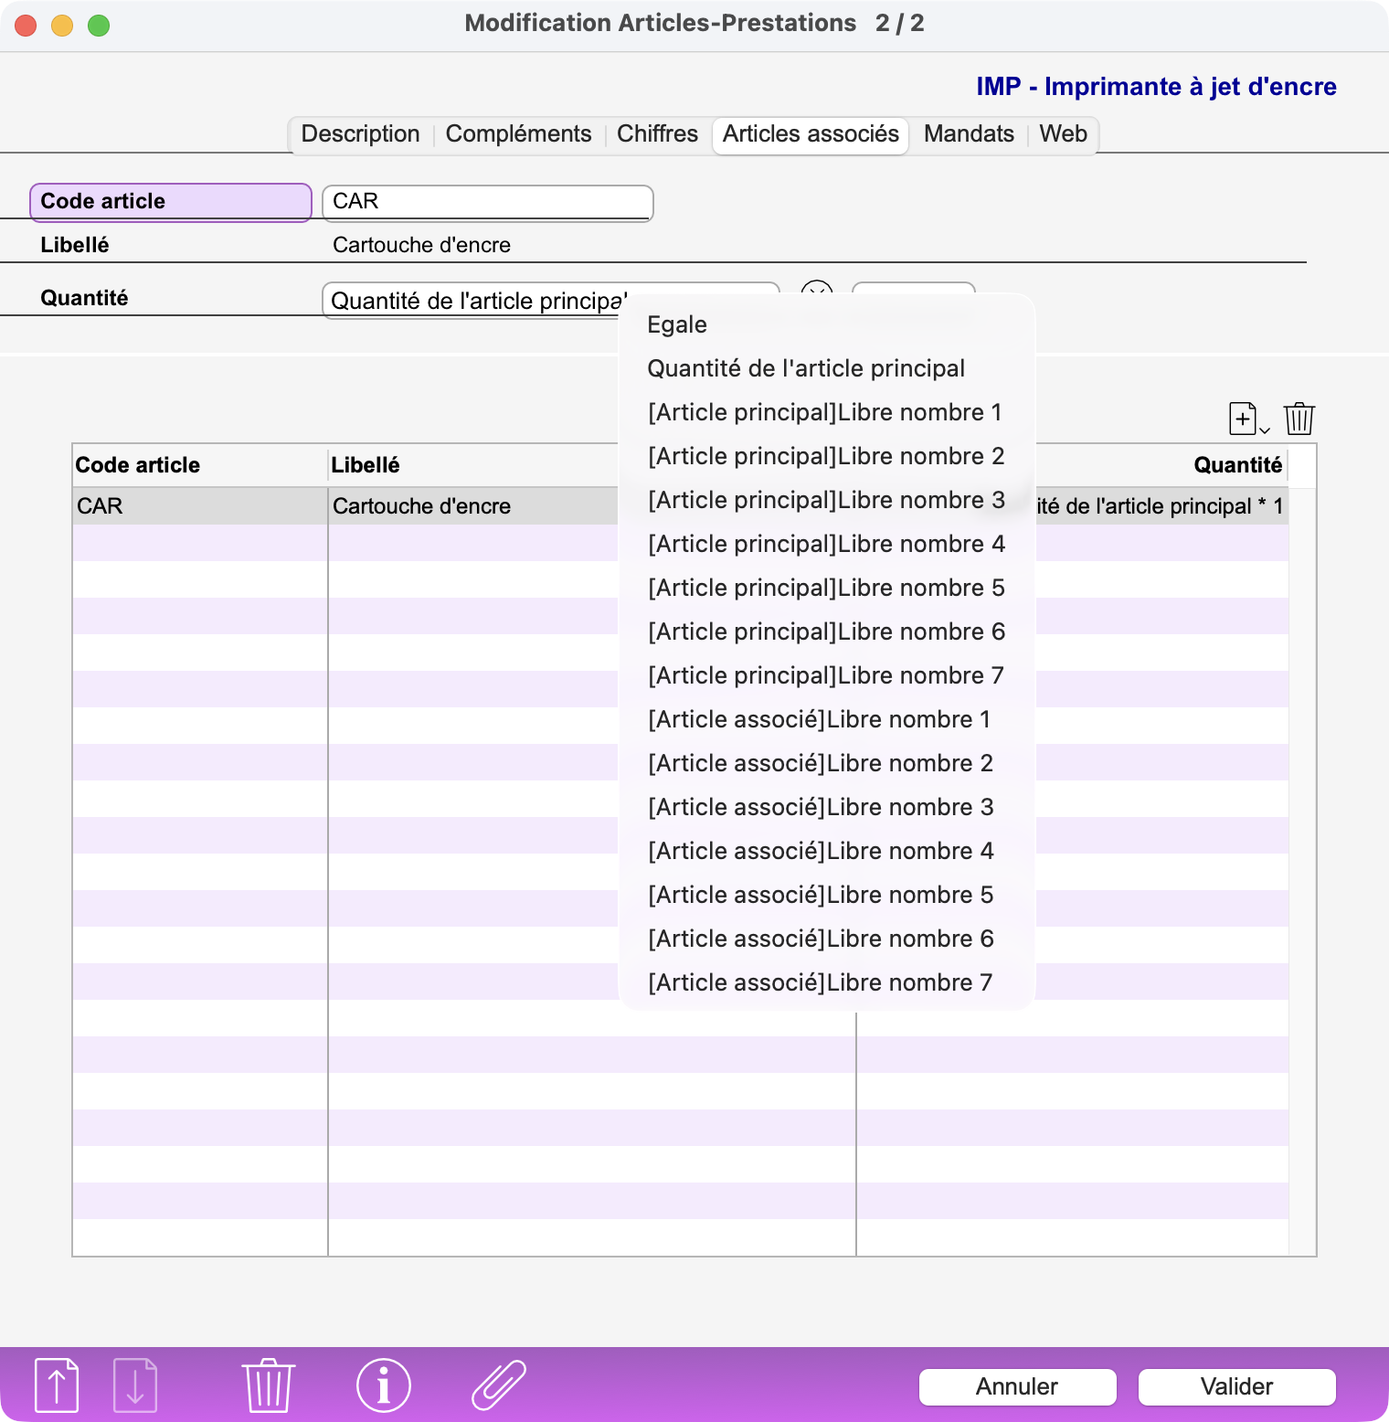Choose [Article associé]Libre nombre 5 option
This screenshot has width=1389, height=1422.
[x=820, y=895]
